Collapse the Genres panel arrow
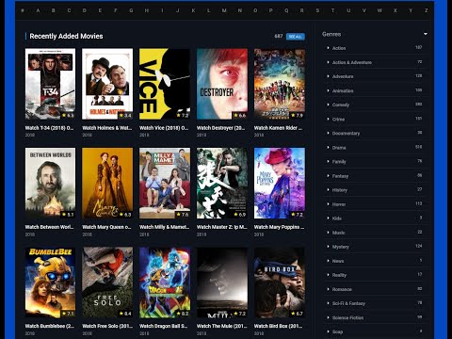 click(x=426, y=34)
